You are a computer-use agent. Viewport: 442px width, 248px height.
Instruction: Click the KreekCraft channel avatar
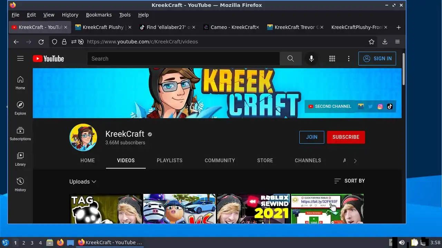point(83,137)
